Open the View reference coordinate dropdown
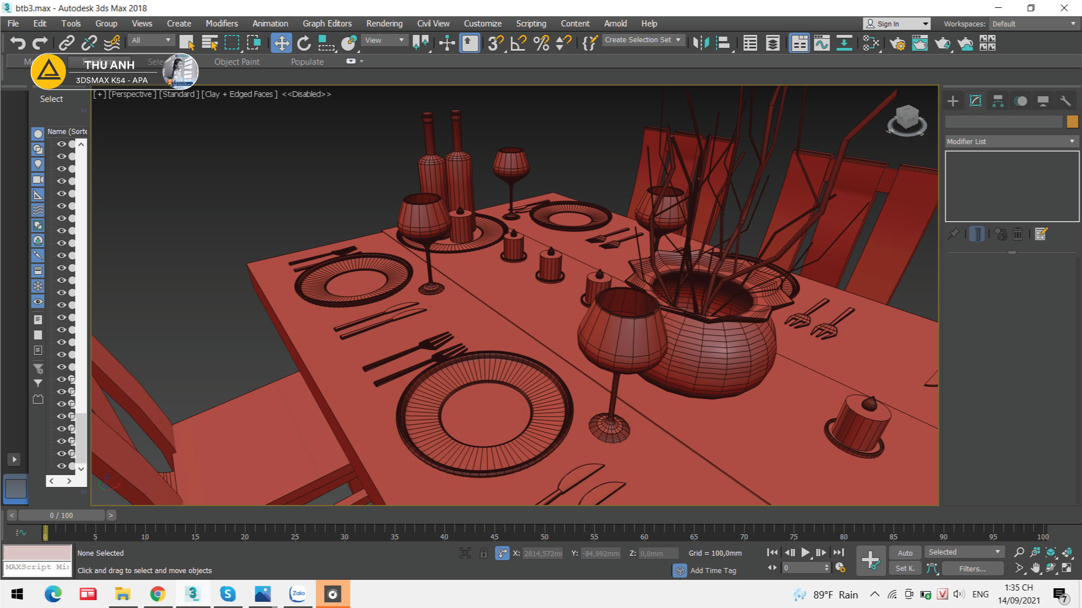 [x=384, y=40]
